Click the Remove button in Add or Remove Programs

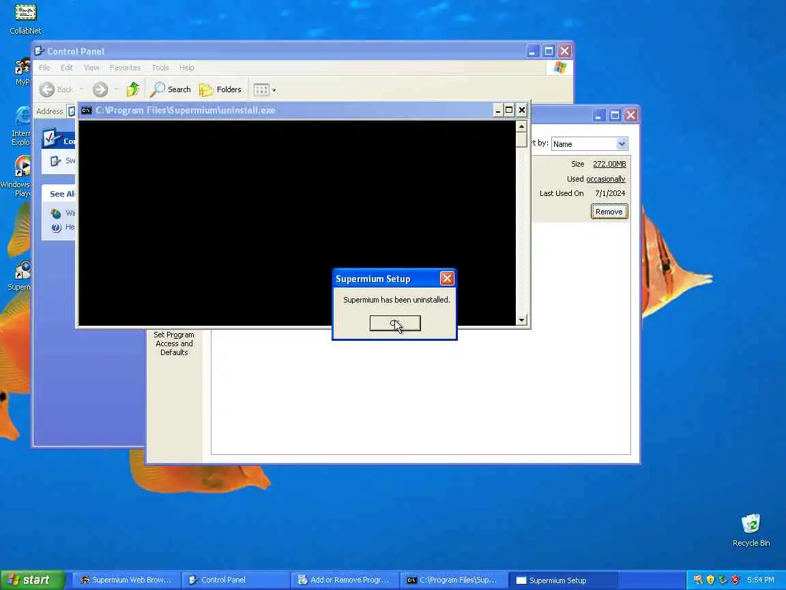(609, 212)
